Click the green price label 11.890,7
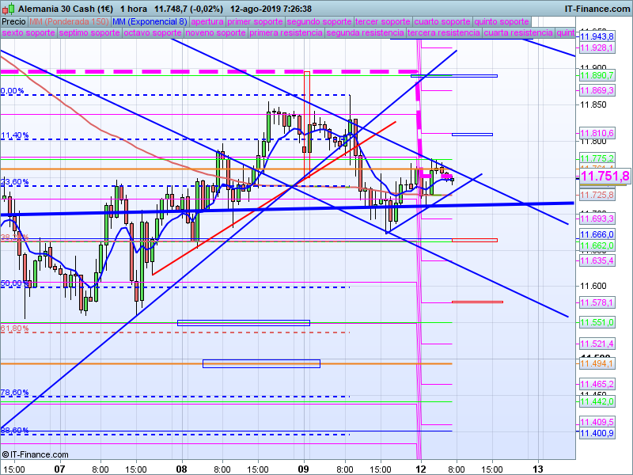This screenshot has width=633, height=475. [x=597, y=75]
